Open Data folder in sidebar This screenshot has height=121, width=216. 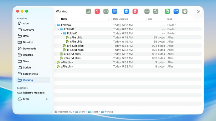coord(33,36)
